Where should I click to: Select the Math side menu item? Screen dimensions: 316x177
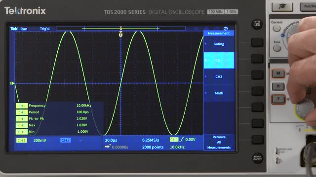pos(219,93)
